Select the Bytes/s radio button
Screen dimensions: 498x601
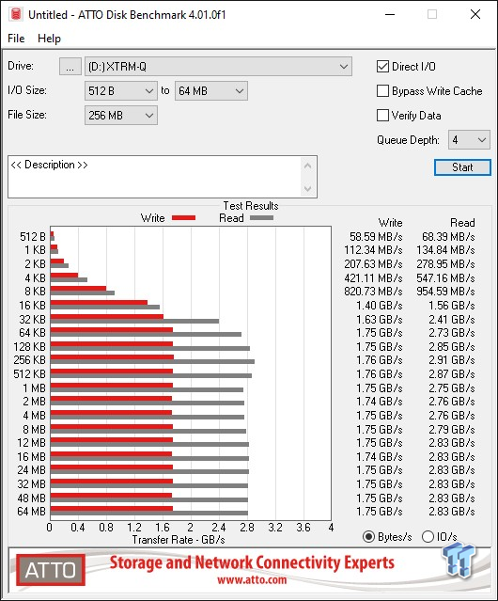368,537
